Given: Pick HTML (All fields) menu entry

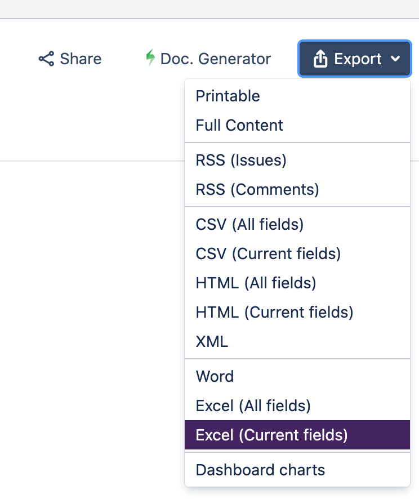Looking at the screenshot, I should point(256,283).
